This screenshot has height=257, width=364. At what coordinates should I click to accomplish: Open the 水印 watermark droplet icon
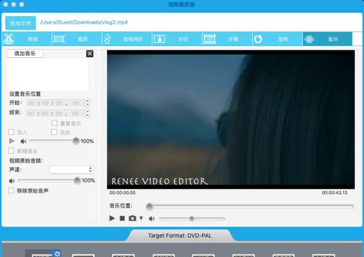click(x=159, y=39)
